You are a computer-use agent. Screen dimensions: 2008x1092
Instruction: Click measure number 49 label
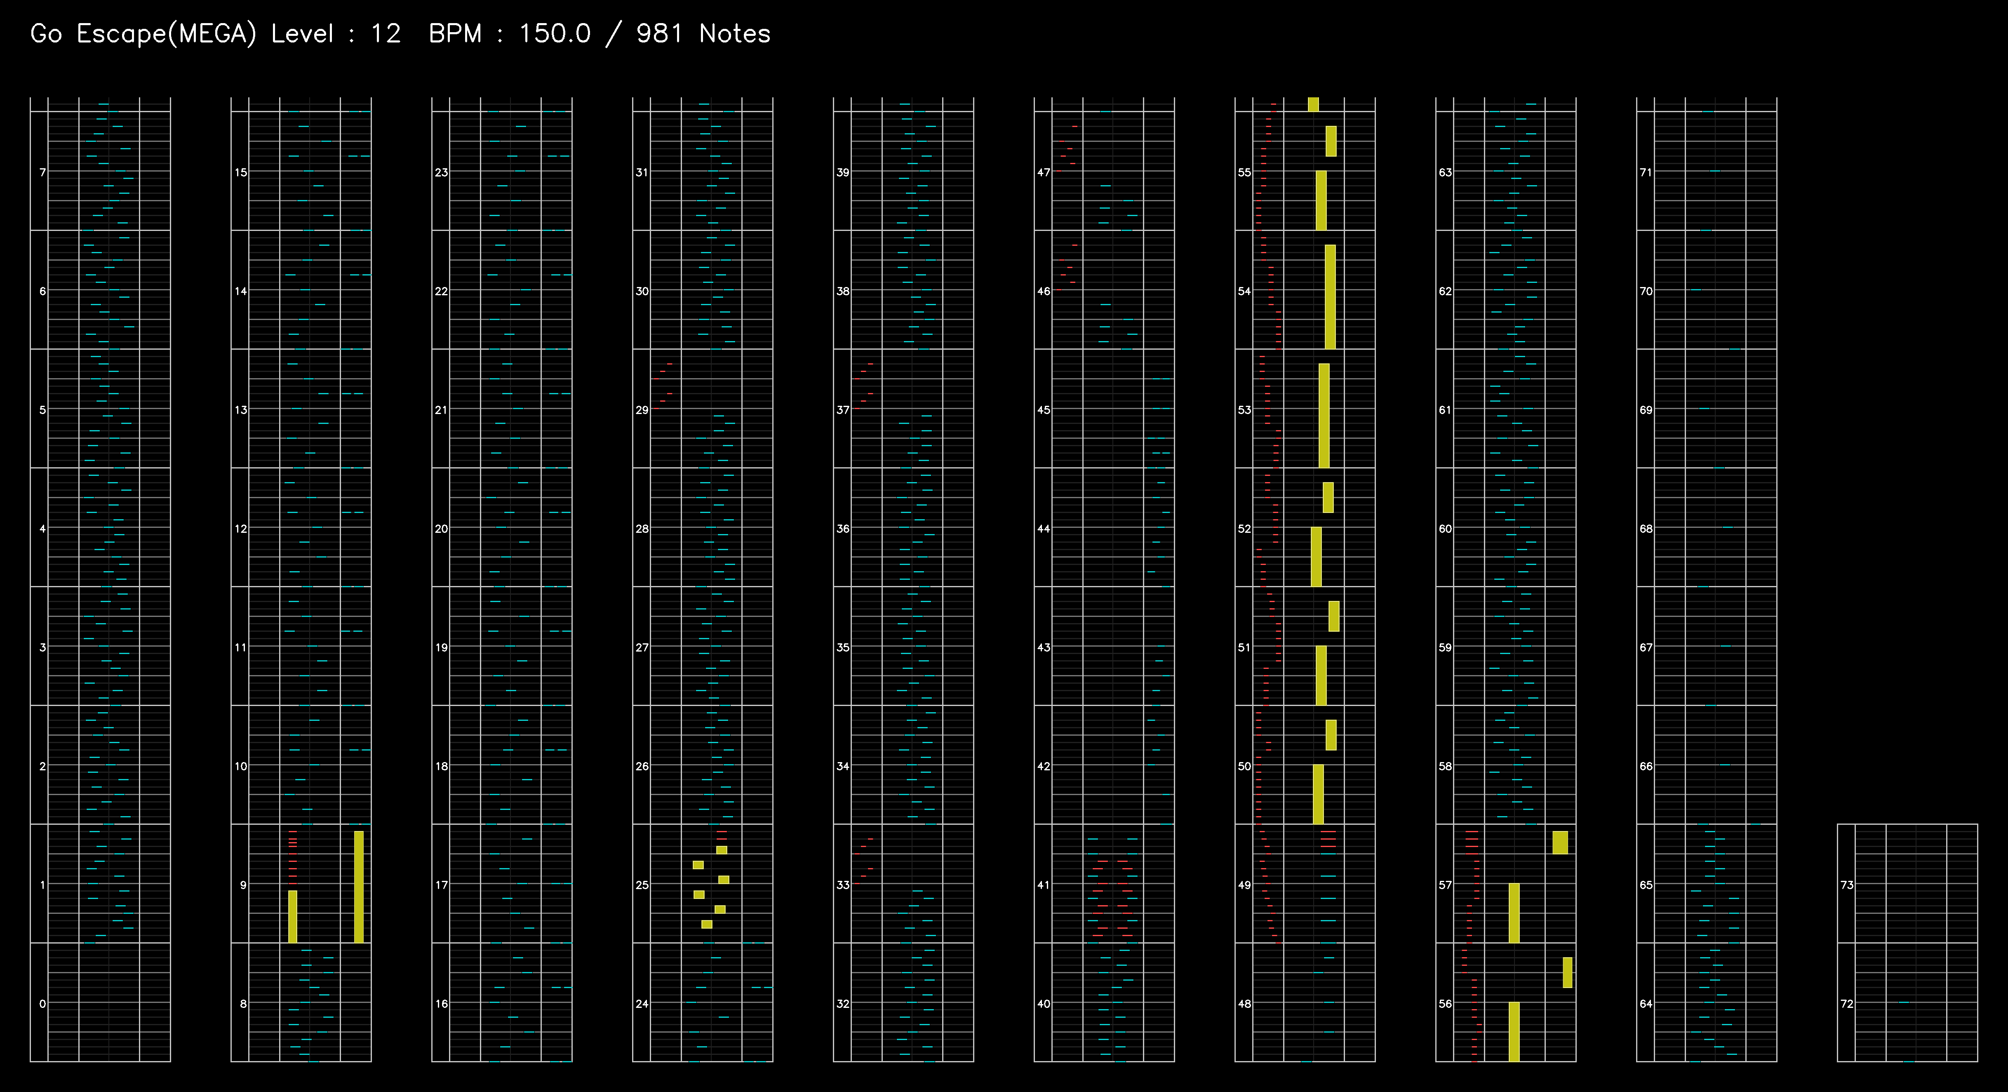1244,885
